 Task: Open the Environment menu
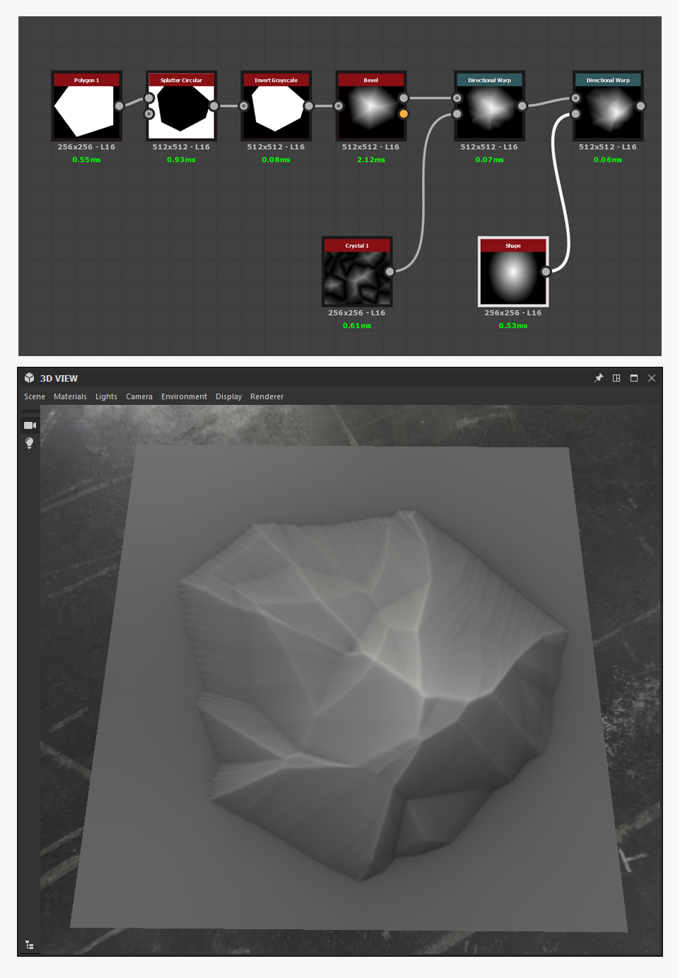(184, 396)
